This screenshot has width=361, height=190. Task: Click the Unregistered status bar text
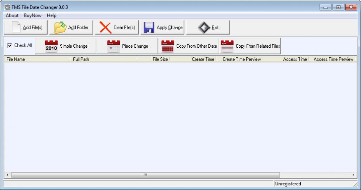click(x=288, y=184)
